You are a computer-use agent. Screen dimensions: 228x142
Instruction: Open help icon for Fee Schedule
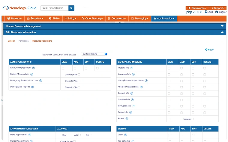pyautogui.click(x=133, y=141)
